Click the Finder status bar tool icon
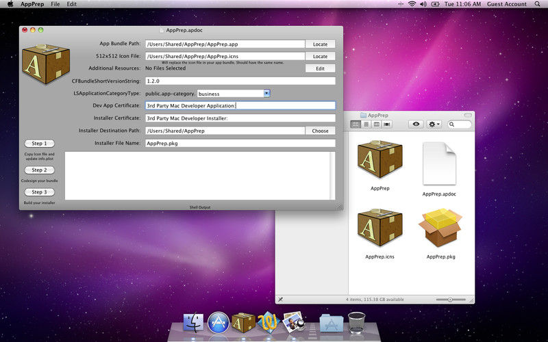Viewport: 548px width, 342px height. (280, 300)
